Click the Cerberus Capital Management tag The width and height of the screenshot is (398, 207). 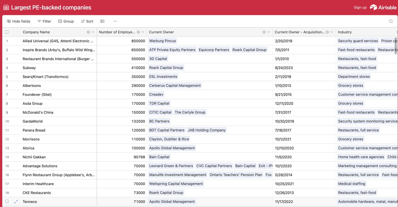[x=175, y=86]
